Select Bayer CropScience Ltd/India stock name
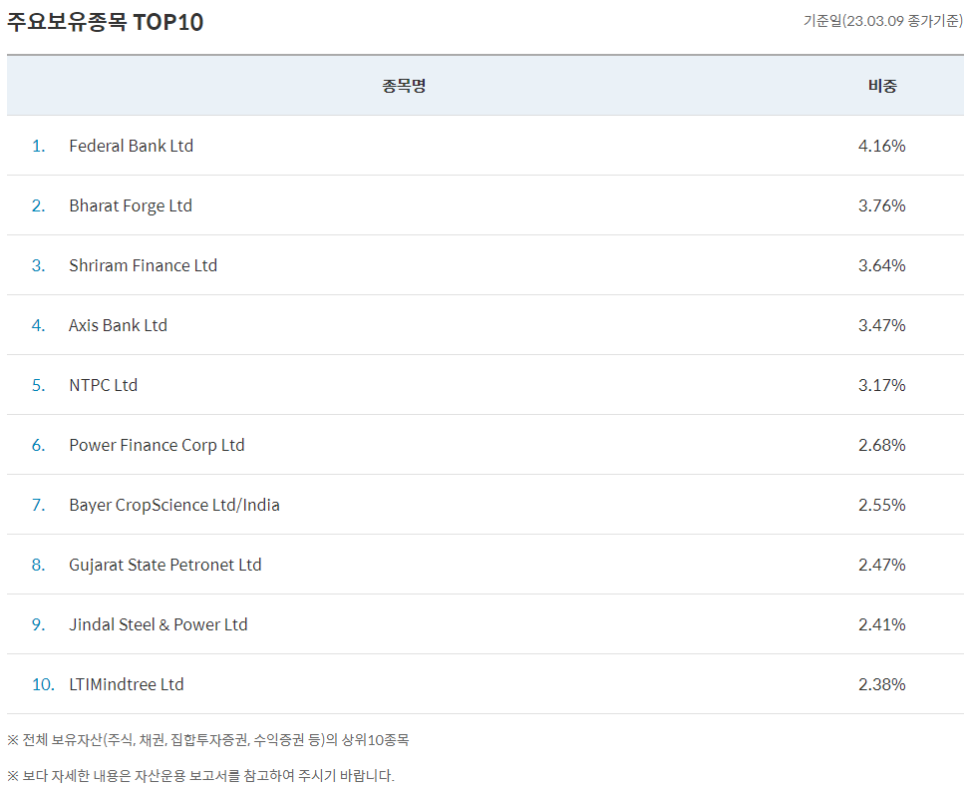Screen dimensions: 967x791 [174, 505]
